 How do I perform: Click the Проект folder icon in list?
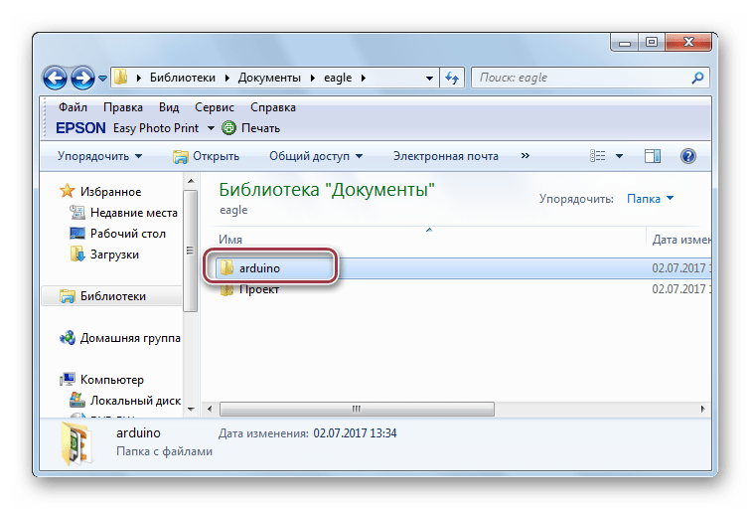[x=225, y=289]
